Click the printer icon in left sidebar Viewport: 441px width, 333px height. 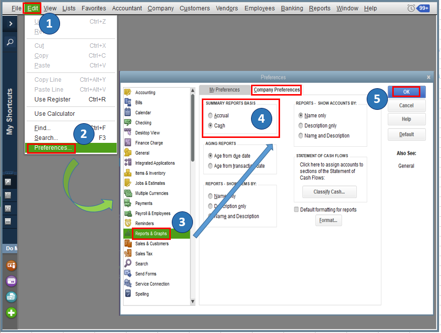pos(11,297)
